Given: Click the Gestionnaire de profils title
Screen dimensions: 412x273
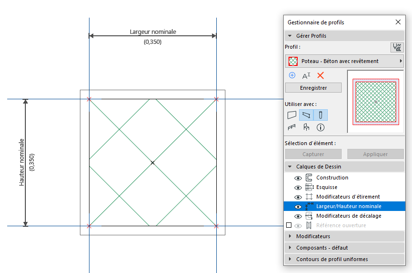Looking at the screenshot, I should pos(315,22).
